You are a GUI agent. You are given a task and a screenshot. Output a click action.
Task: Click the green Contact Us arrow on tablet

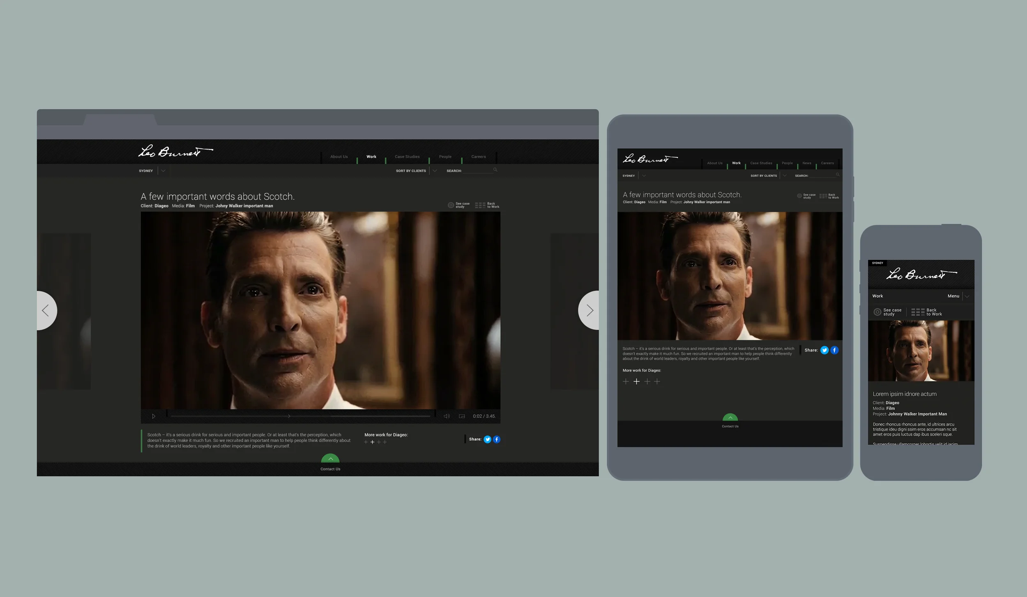[730, 418]
